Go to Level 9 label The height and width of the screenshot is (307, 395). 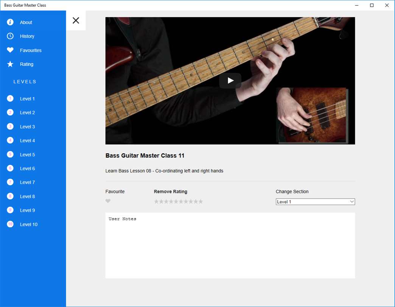(27, 210)
